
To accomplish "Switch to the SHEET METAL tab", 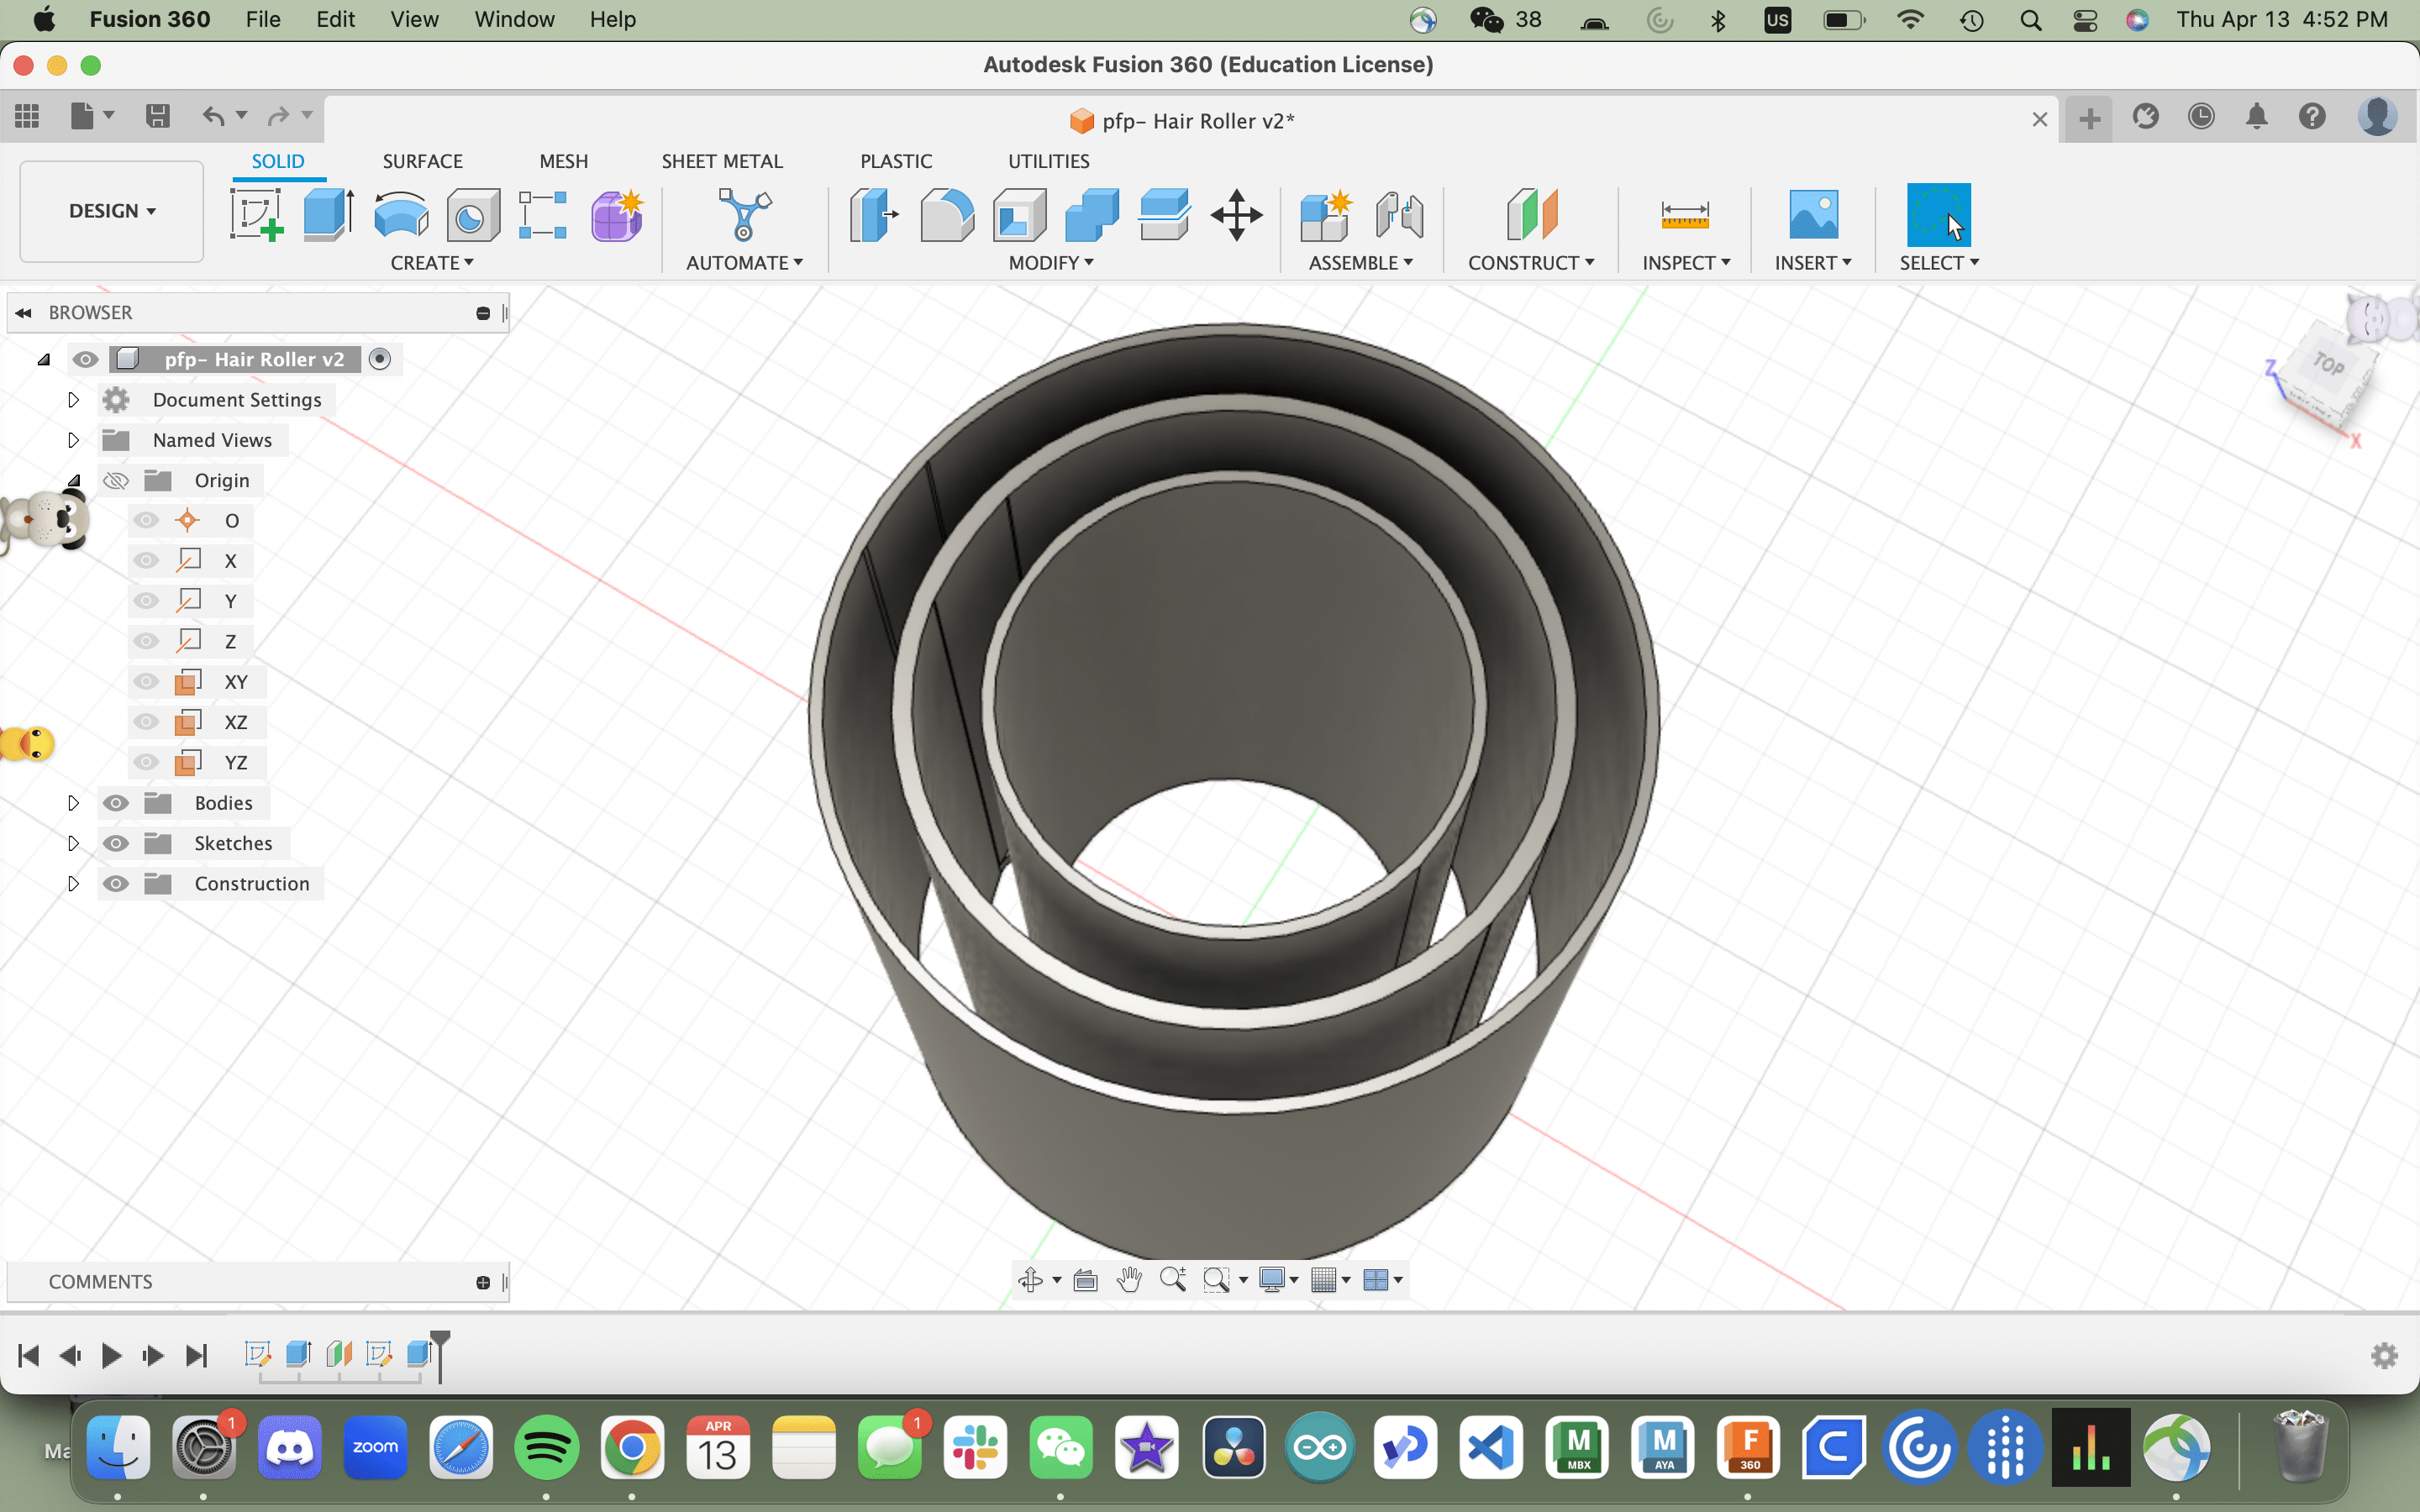I will click(x=722, y=160).
